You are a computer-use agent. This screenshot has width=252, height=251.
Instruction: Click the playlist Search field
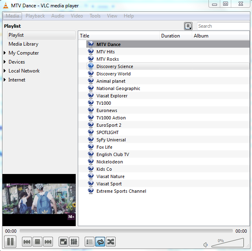[223, 26]
